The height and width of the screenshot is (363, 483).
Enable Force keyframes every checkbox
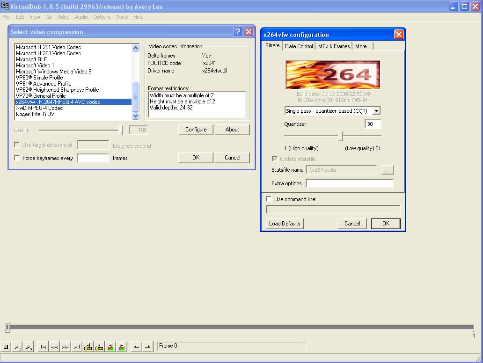[17, 158]
